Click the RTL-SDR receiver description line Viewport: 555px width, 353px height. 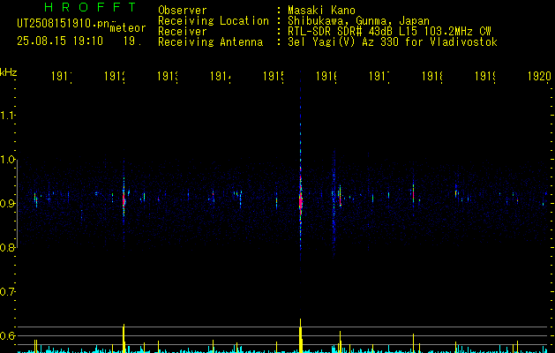(389, 32)
